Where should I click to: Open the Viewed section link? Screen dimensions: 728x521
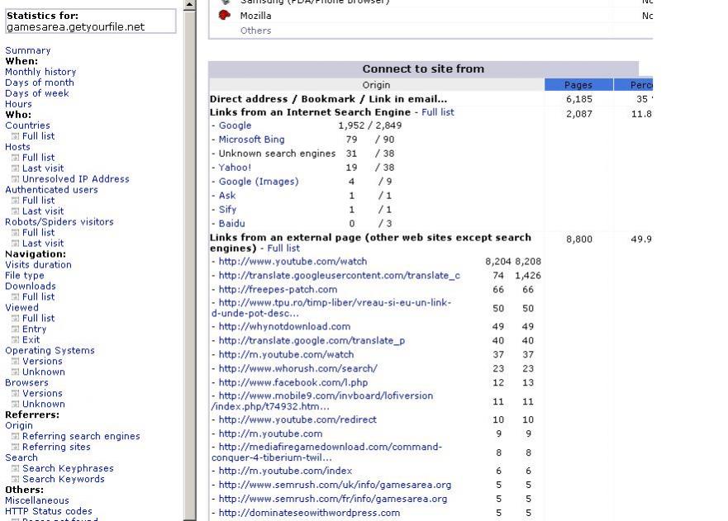point(21,308)
